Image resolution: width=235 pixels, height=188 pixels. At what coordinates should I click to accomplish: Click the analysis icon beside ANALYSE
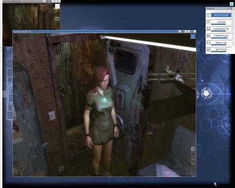click(x=209, y=43)
